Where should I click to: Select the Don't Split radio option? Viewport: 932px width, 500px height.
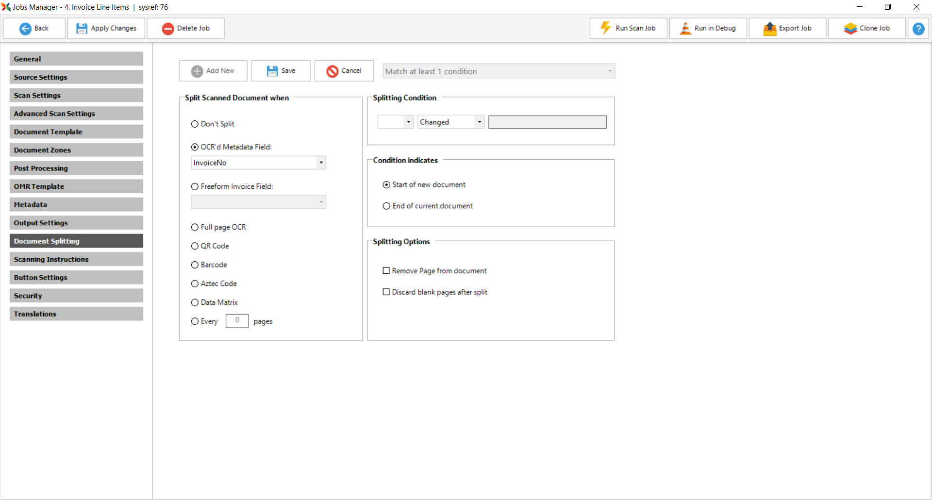(195, 124)
